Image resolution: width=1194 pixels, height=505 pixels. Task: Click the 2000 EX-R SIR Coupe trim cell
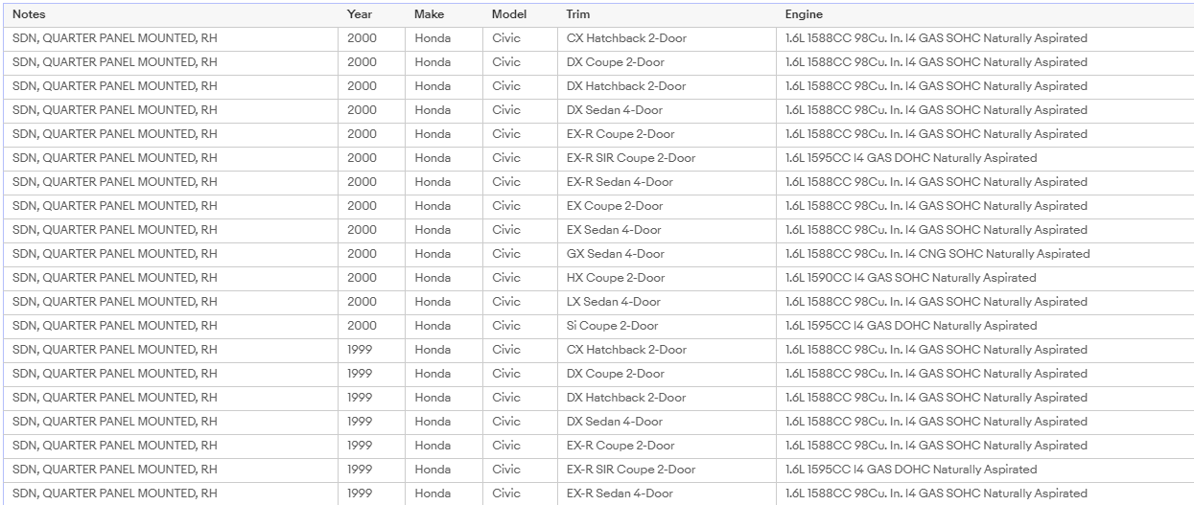631,158
